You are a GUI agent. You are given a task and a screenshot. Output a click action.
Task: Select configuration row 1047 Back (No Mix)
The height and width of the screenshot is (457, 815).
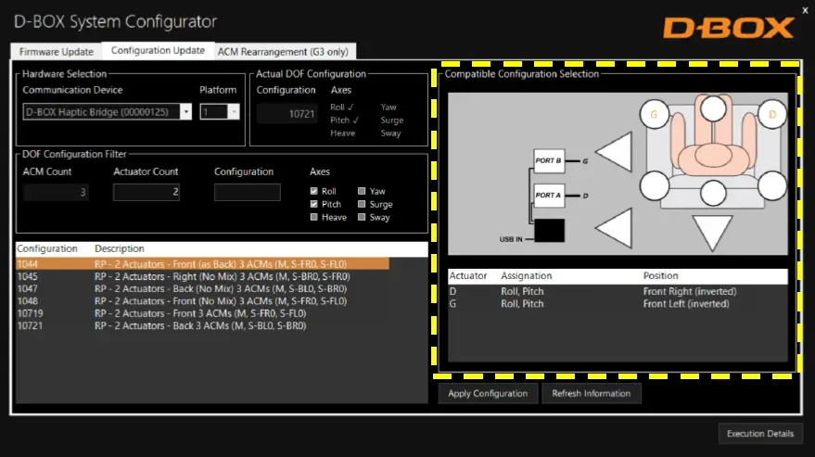222,288
